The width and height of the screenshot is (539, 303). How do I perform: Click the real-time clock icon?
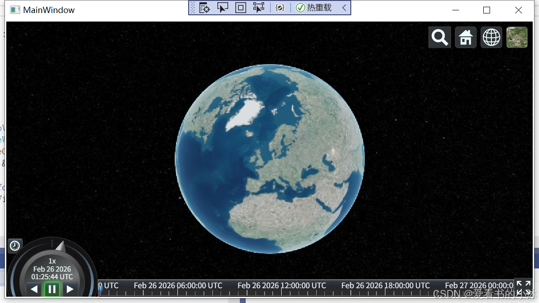(x=15, y=246)
